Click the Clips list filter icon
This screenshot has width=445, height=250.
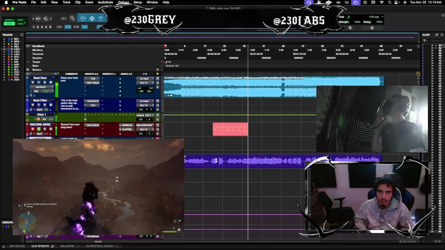[x=425, y=41]
